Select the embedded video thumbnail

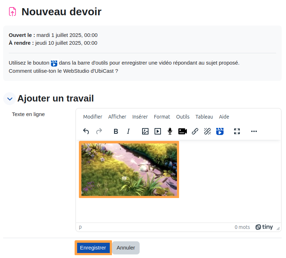point(129,169)
